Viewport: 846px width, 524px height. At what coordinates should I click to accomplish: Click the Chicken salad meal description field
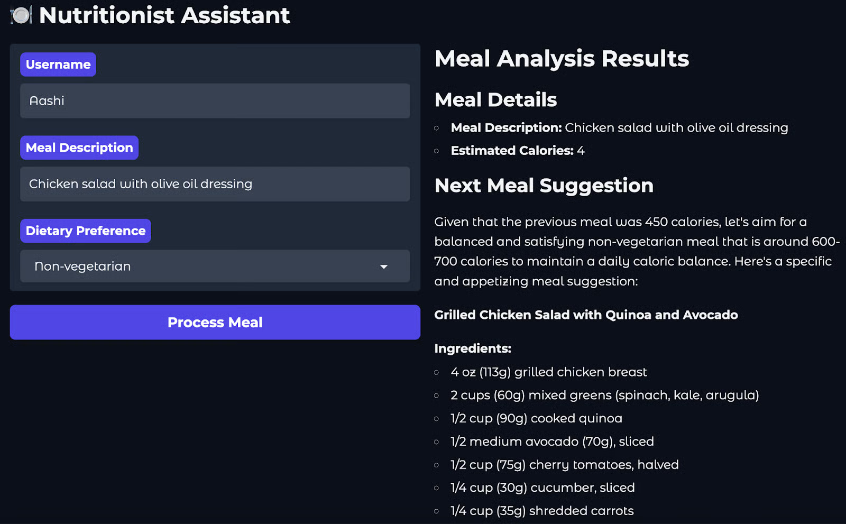pos(215,184)
